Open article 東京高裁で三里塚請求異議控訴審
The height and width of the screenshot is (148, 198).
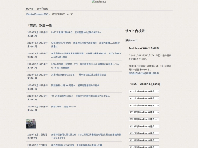click(x=86, y=55)
